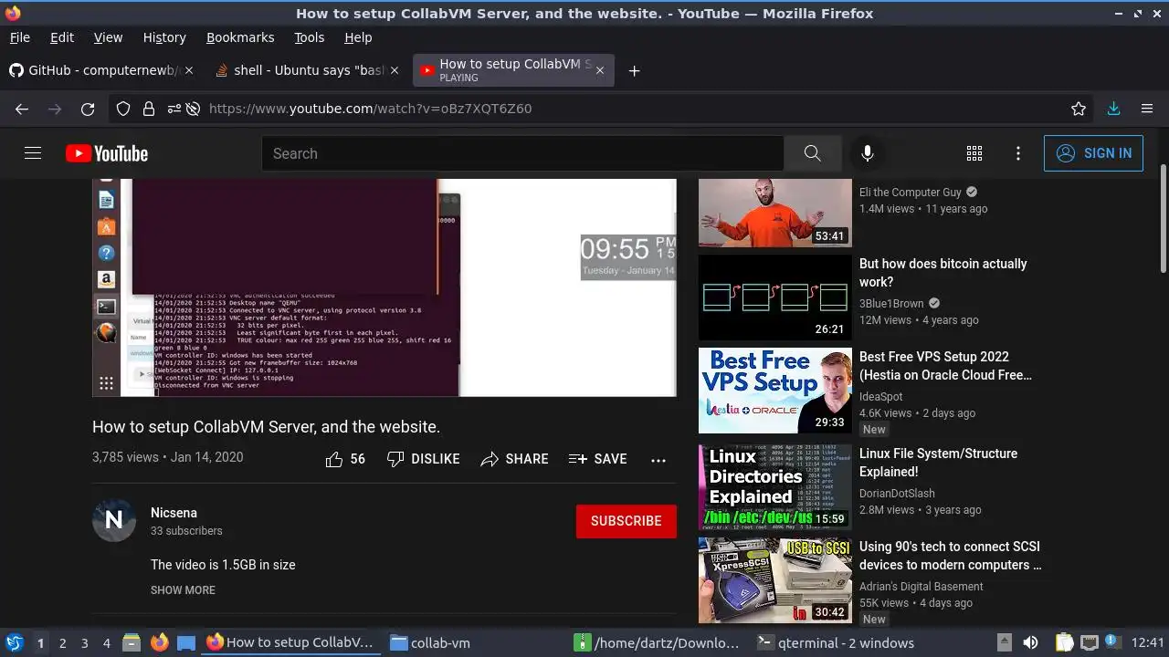1169x657 pixels.
Task: Switch to collab-vm folder window
Action: (x=429, y=643)
